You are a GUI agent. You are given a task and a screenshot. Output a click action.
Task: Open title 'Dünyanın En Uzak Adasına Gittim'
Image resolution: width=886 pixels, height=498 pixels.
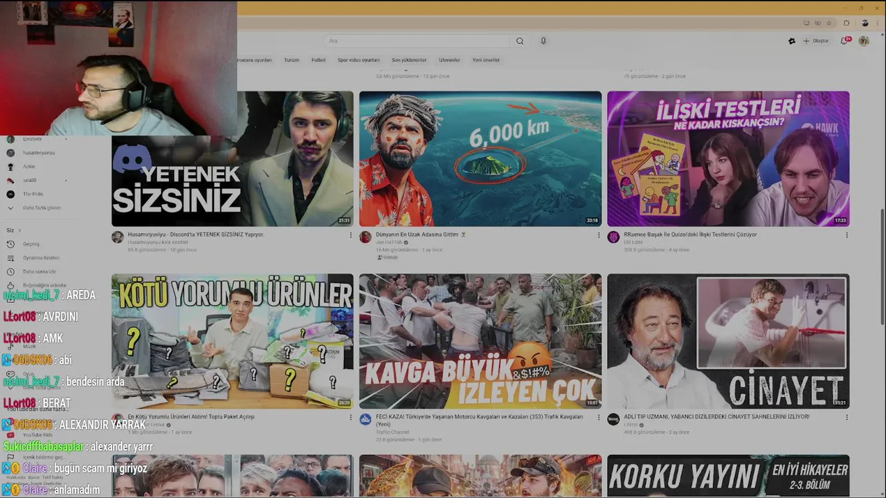421,234
